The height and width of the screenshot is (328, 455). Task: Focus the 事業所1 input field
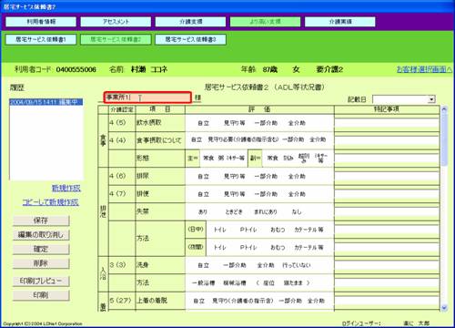(x=147, y=97)
